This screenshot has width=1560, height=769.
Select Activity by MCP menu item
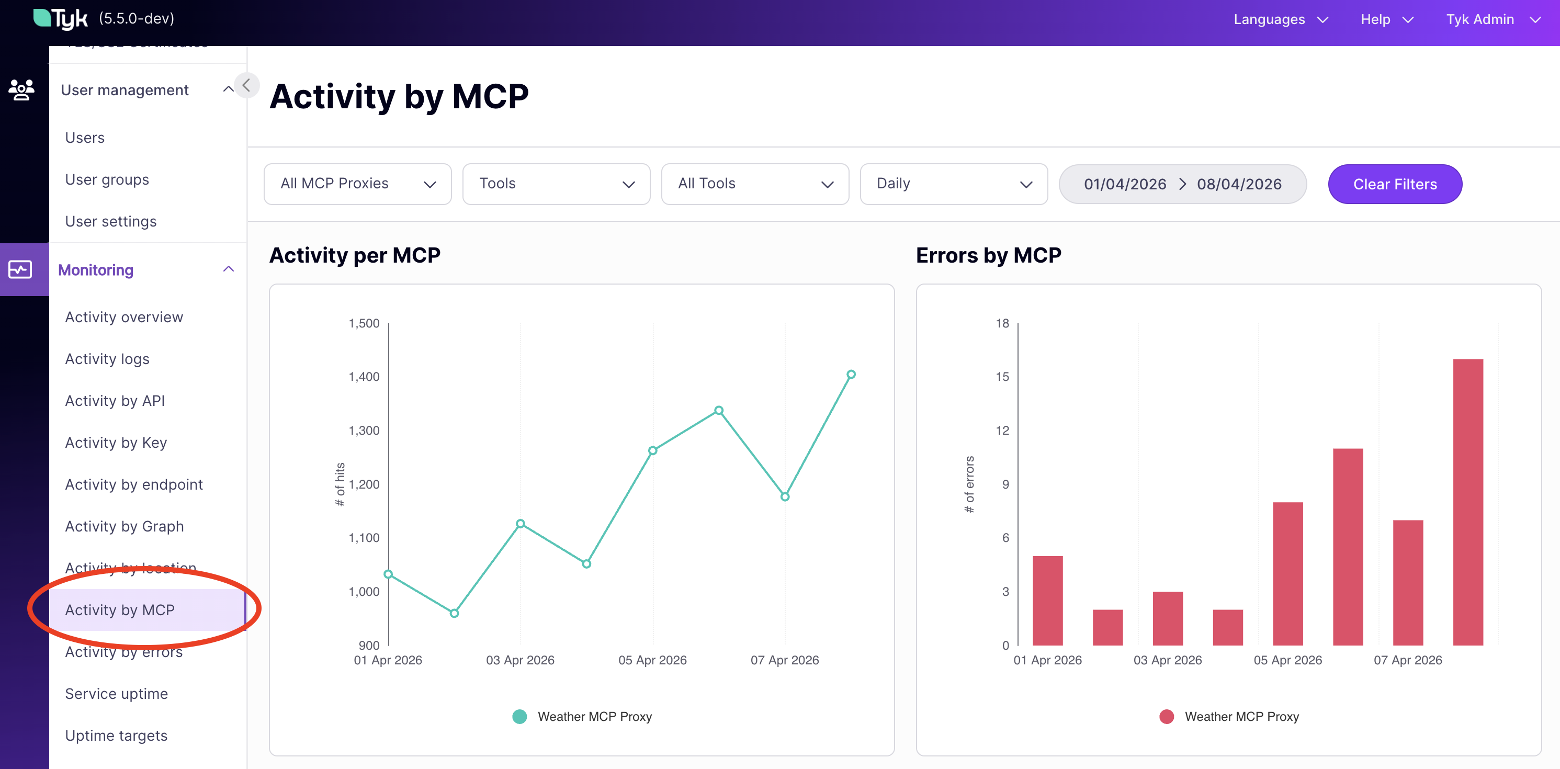(147, 610)
